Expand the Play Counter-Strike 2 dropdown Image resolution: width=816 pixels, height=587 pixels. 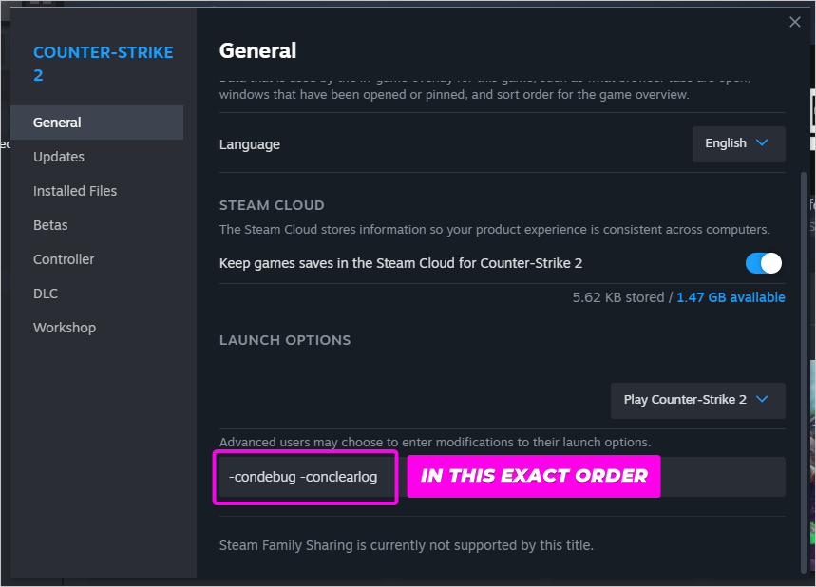pyautogui.click(x=696, y=400)
